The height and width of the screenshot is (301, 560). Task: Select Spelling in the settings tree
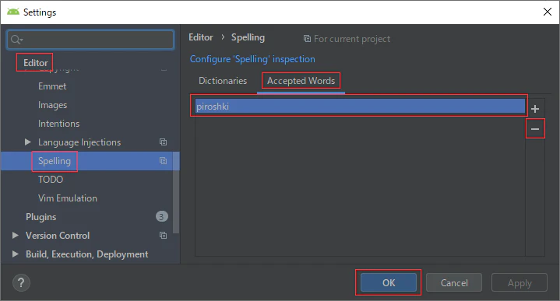click(x=55, y=161)
